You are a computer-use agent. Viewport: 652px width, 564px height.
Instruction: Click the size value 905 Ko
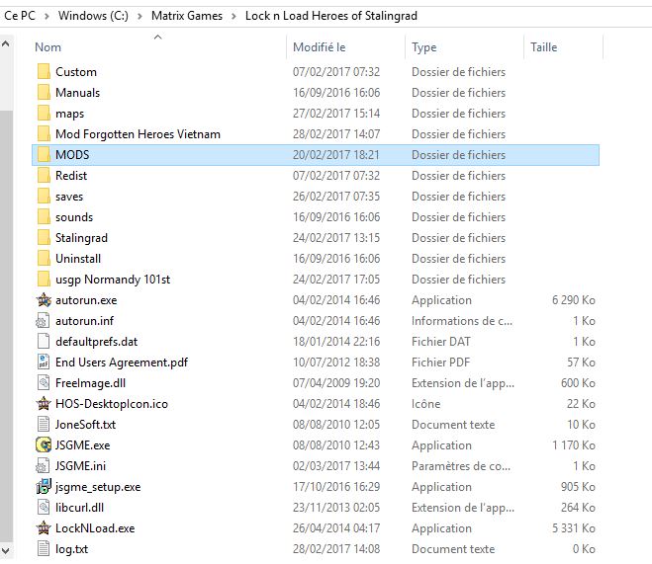coord(578,487)
